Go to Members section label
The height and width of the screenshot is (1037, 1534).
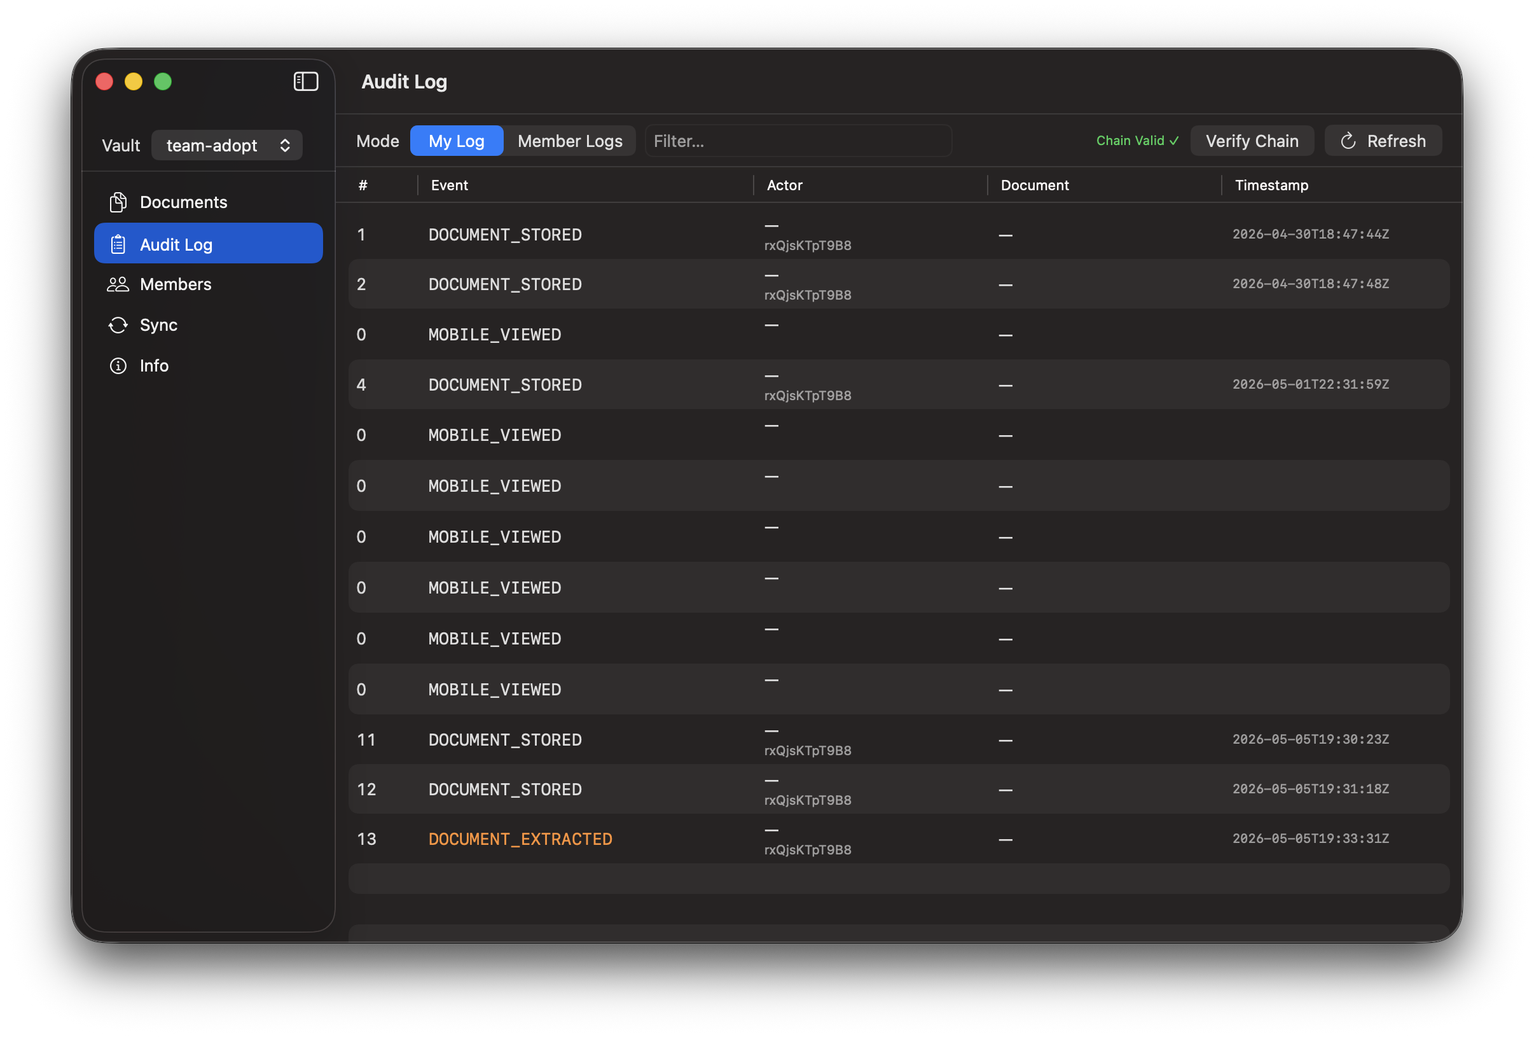coord(176,284)
